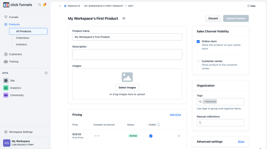Click My Workspace's First Product breadcrumb
This screenshot has width=267, height=149.
pos(104,6)
